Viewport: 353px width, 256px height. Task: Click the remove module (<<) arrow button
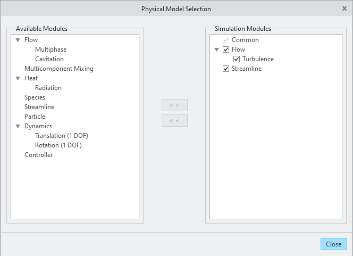point(174,121)
